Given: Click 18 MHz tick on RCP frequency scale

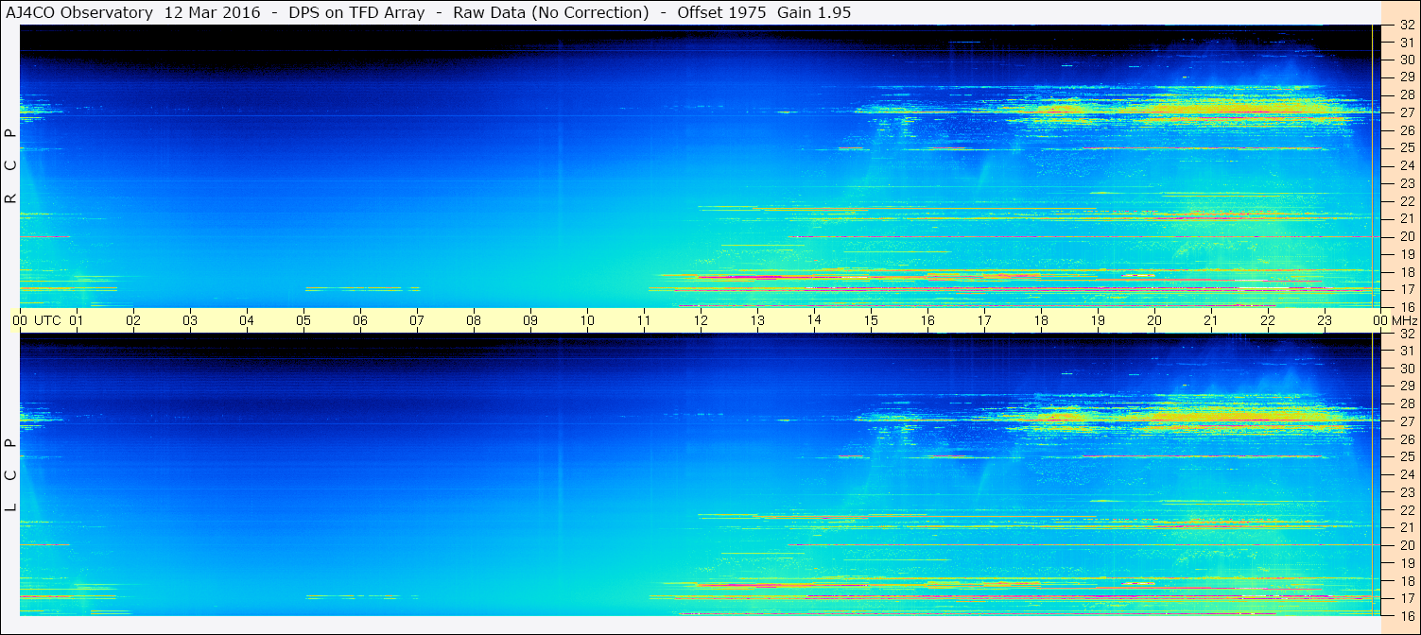Looking at the screenshot, I should click(x=1406, y=272).
